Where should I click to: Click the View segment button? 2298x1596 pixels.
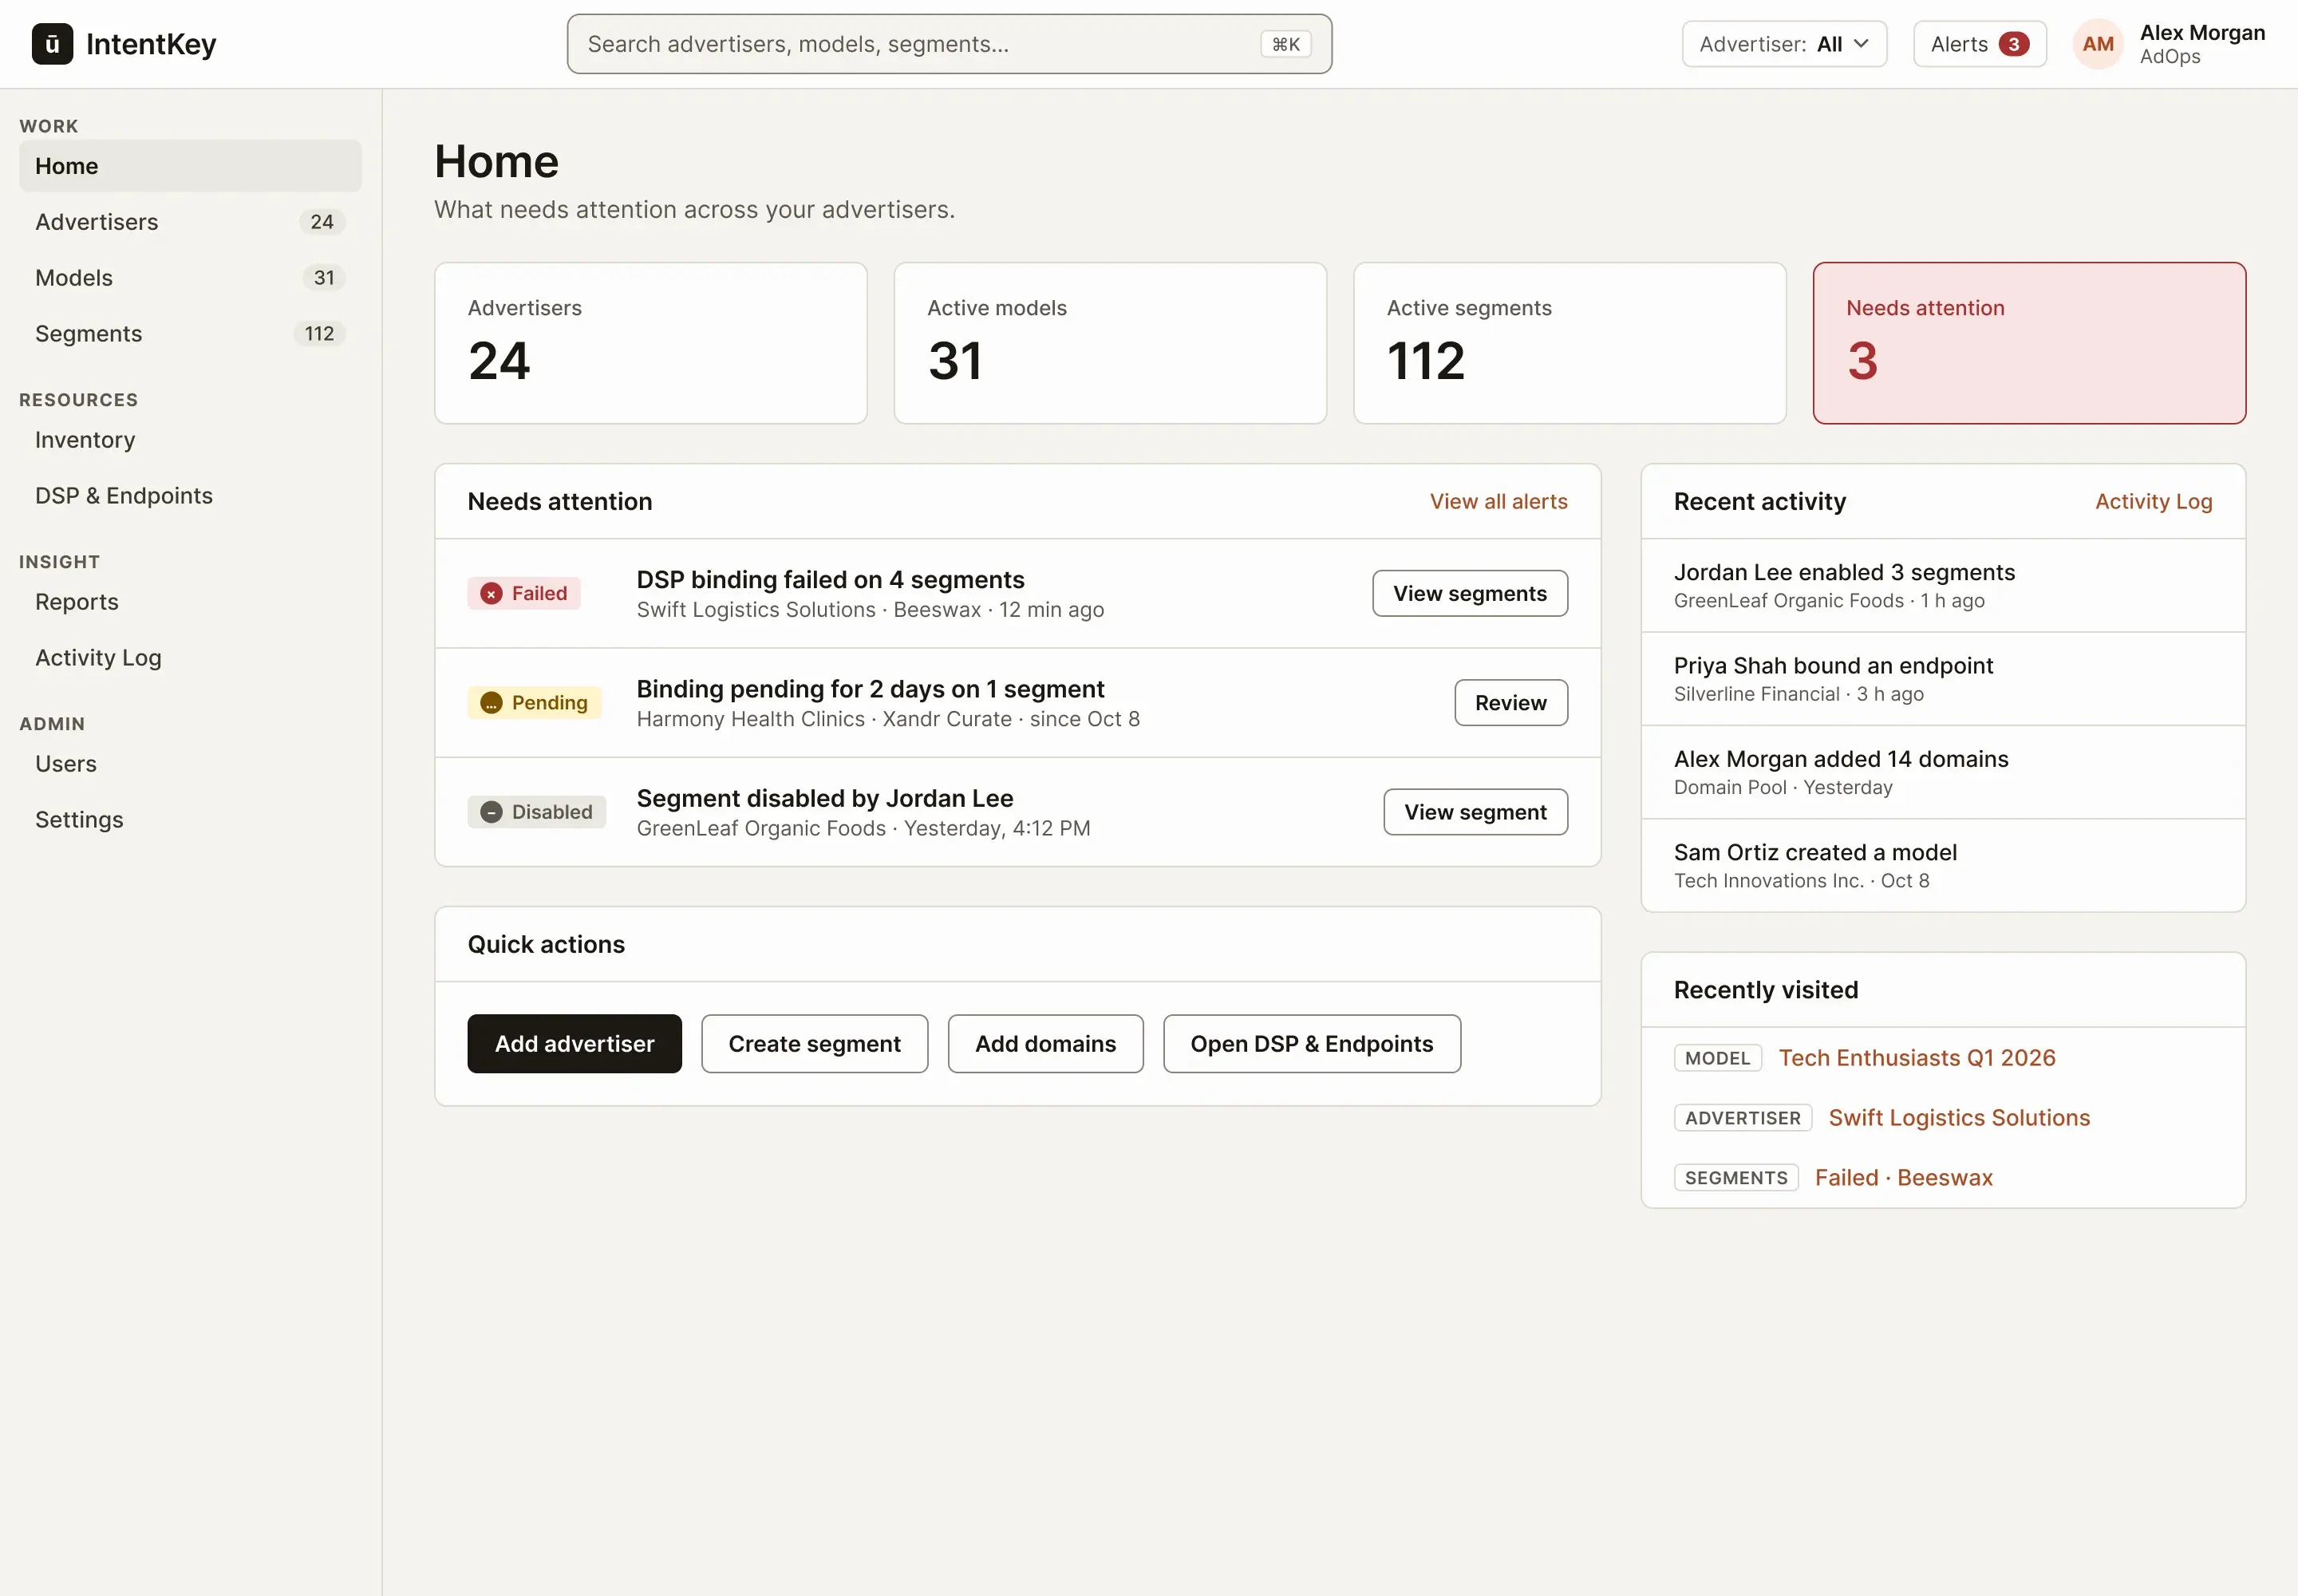pyautogui.click(x=1475, y=812)
